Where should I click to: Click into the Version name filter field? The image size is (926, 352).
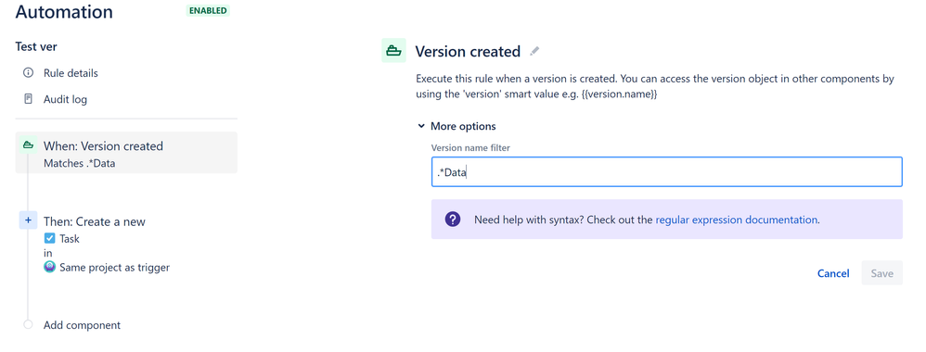pos(667,172)
